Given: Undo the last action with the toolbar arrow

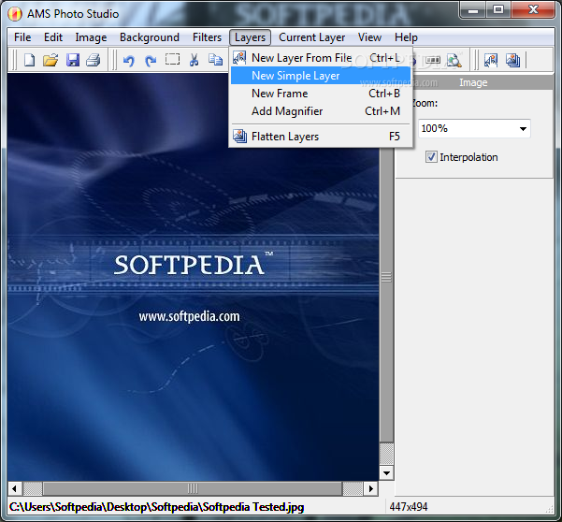Looking at the screenshot, I should [129, 60].
